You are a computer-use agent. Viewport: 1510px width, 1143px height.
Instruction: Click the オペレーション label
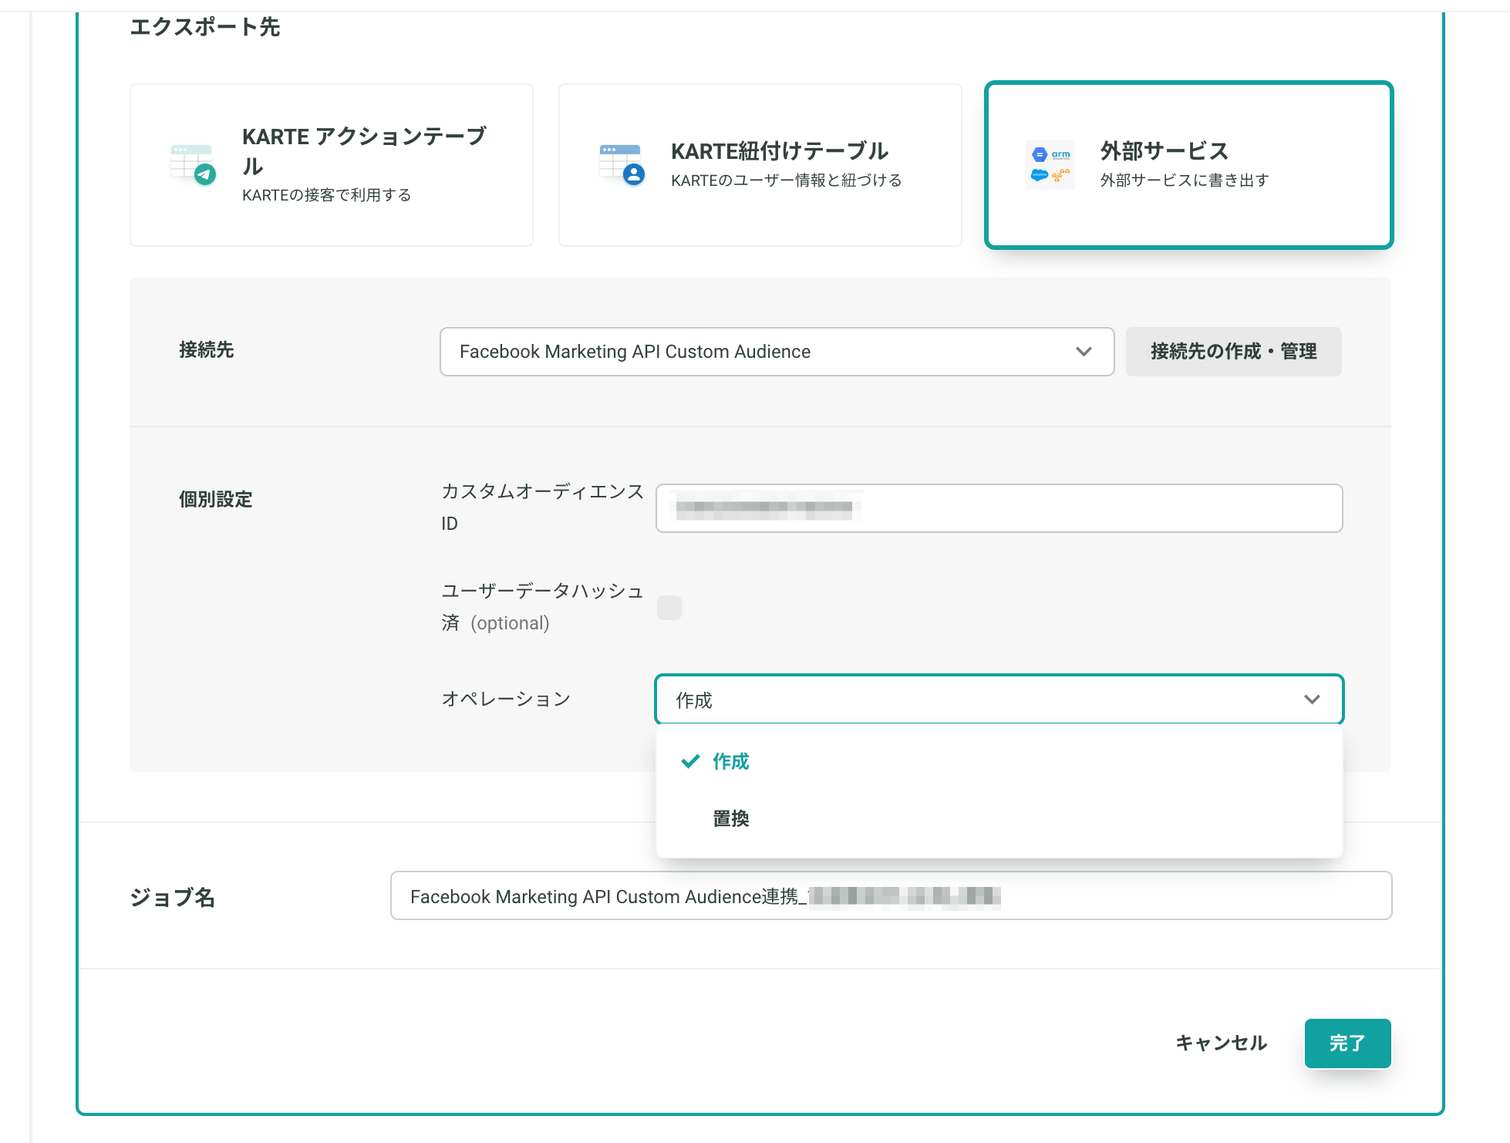pyautogui.click(x=506, y=700)
